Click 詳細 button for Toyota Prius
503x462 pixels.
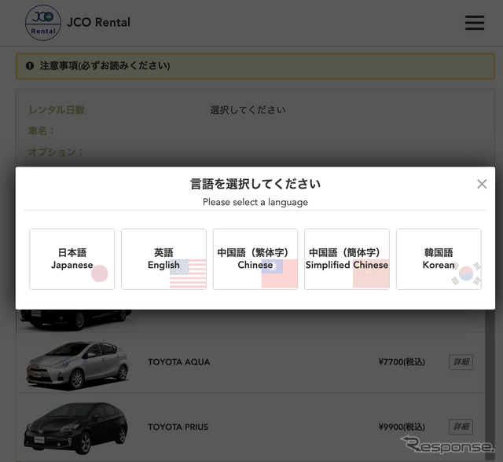tap(461, 427)
